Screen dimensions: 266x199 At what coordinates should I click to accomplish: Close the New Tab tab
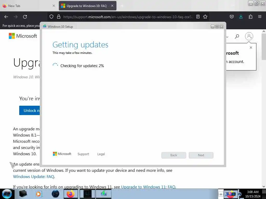pyautogui.click(x=54, y=6)
